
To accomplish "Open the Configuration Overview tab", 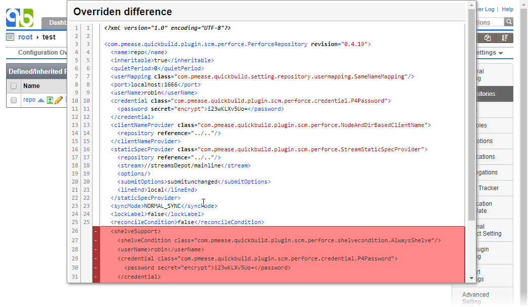I will pyautogui.click(x=43, y=52).
